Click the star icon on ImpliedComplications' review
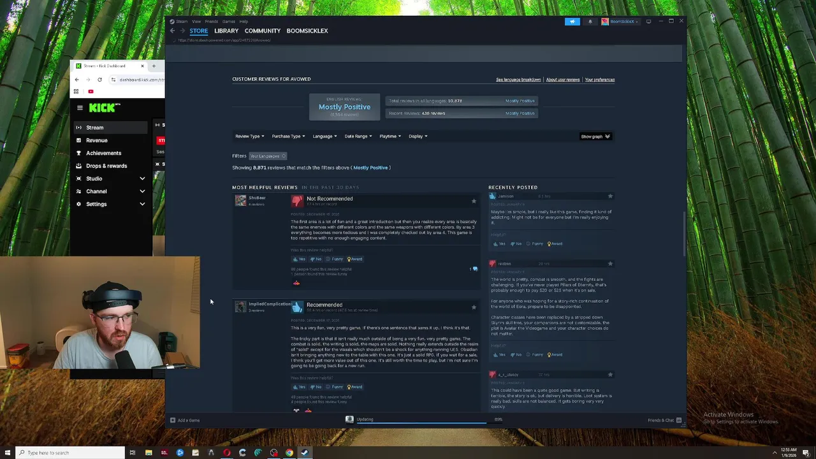Screen dimensions: 816x459 click(x=474, y=307)
